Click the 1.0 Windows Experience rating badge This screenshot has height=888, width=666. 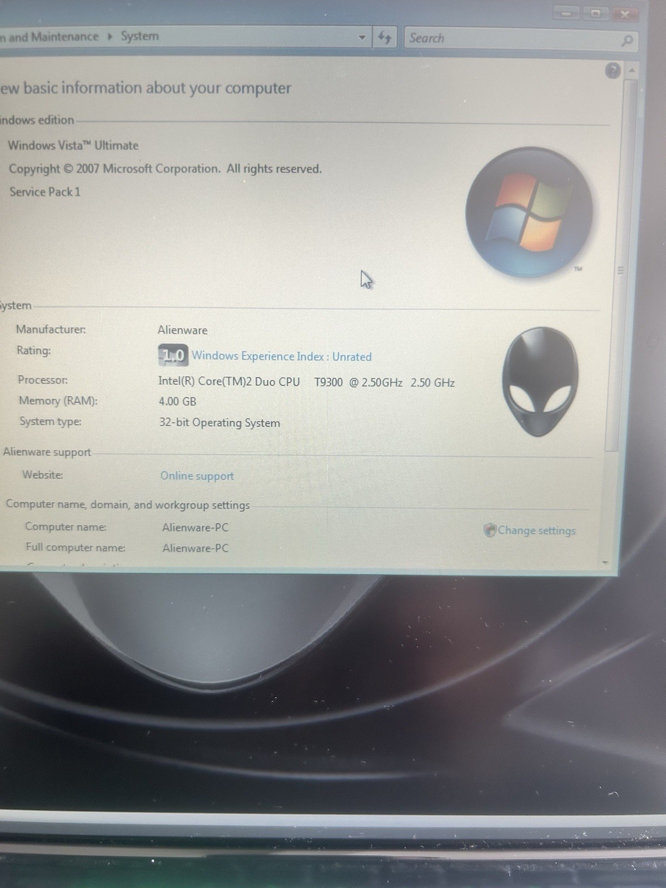pos(173,355)
